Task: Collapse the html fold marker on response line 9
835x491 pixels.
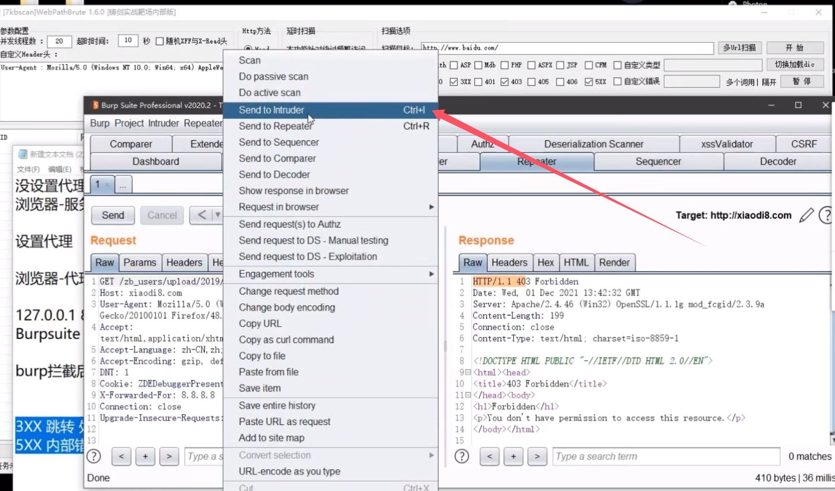Action: click(x=468, y=372)
